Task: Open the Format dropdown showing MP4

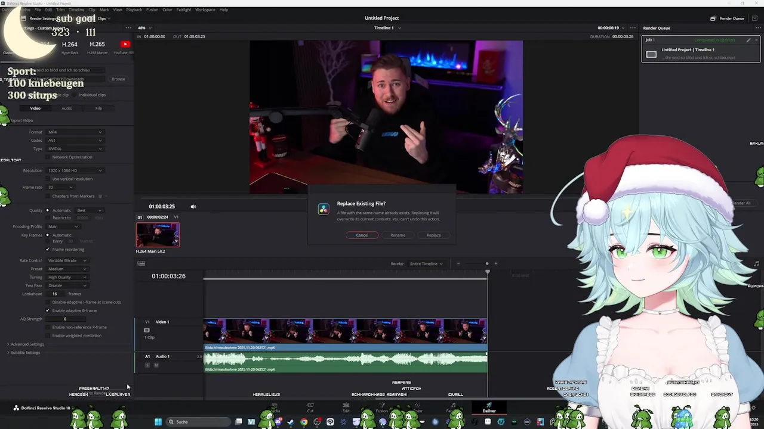Action: pos(75,132)
